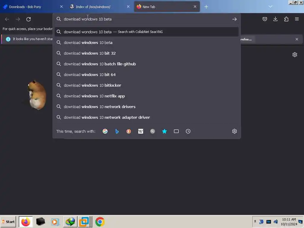
Task: Select suggestion download windows 10 network drivers
Action: 147,107
